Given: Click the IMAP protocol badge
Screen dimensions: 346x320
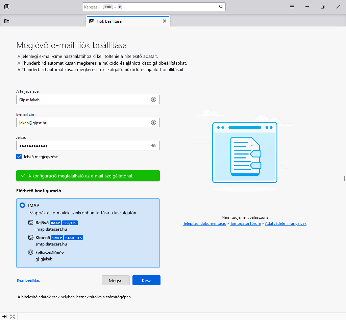Looking at the screenshot, I should (55, 223).
